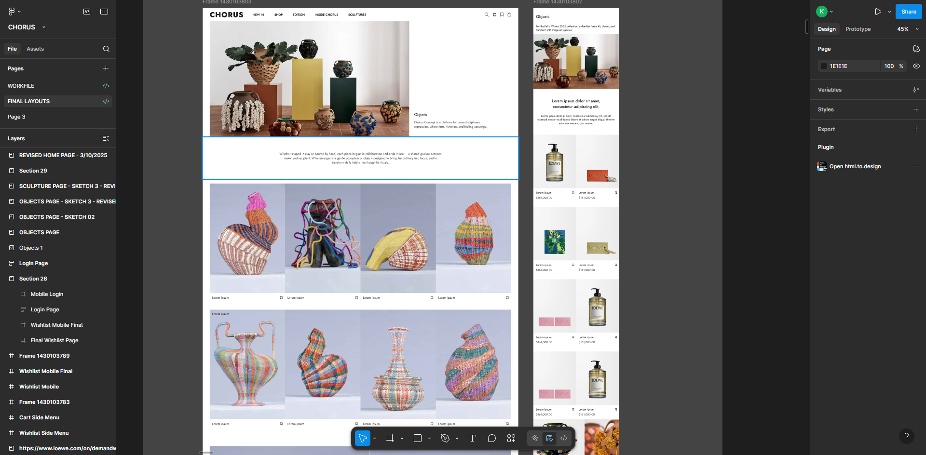Image resolution: width=926 pixels, height=455 pixels.
Task: Switch to the Prototype tab
Action: [x=858, y=29]
